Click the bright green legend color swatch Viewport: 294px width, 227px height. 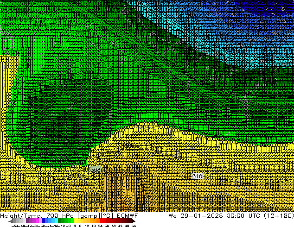(x=72, y=221)
